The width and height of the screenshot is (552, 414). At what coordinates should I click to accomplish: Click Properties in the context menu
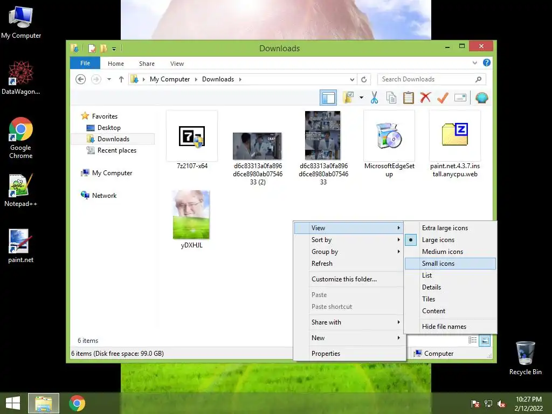pos(349,354)
